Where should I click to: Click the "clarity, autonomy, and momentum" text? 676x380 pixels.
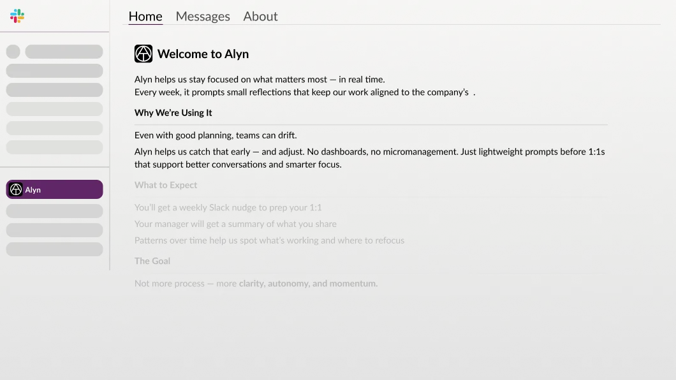point(308,284)
